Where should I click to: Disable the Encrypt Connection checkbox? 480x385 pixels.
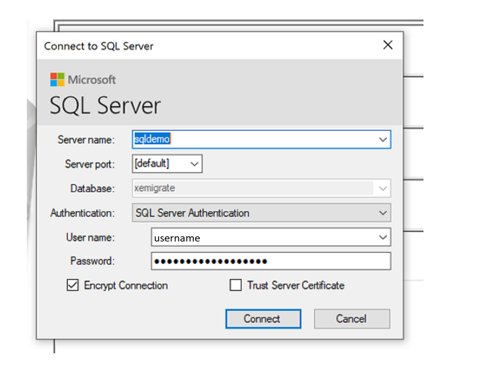pyautogui.click(x=73, y=285)
